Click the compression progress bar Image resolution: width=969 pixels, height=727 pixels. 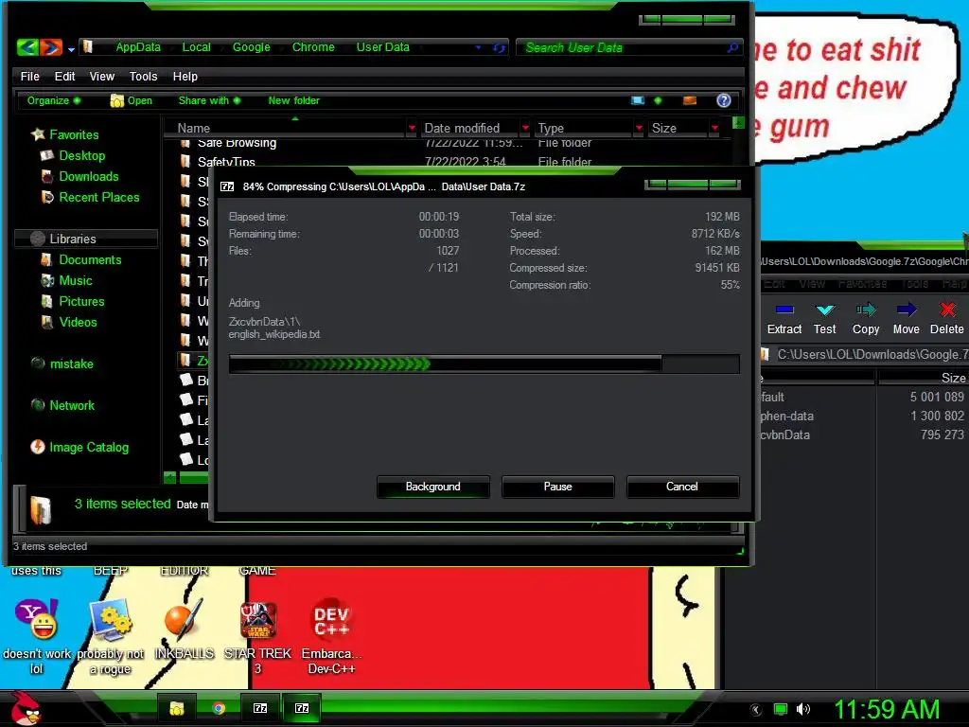[484, 363]
